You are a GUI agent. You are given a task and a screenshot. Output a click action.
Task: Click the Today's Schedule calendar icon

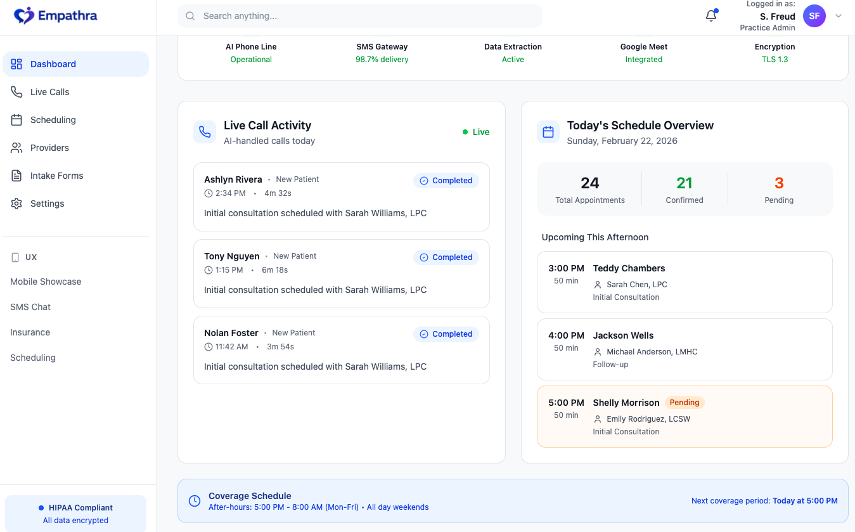pyautogui.click(x=548, y=132)
